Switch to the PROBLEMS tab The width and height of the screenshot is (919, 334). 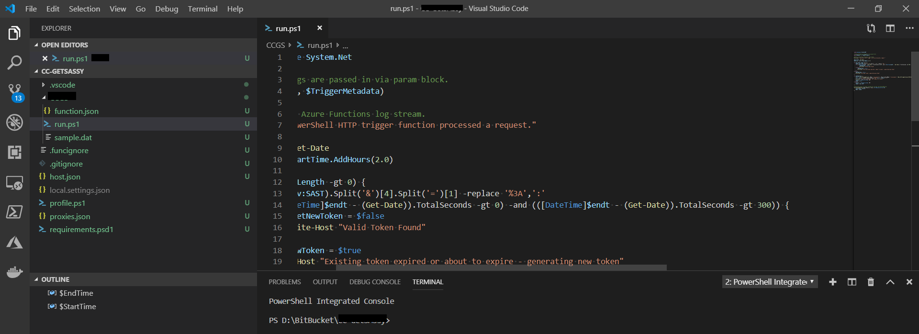pos(284,282)
